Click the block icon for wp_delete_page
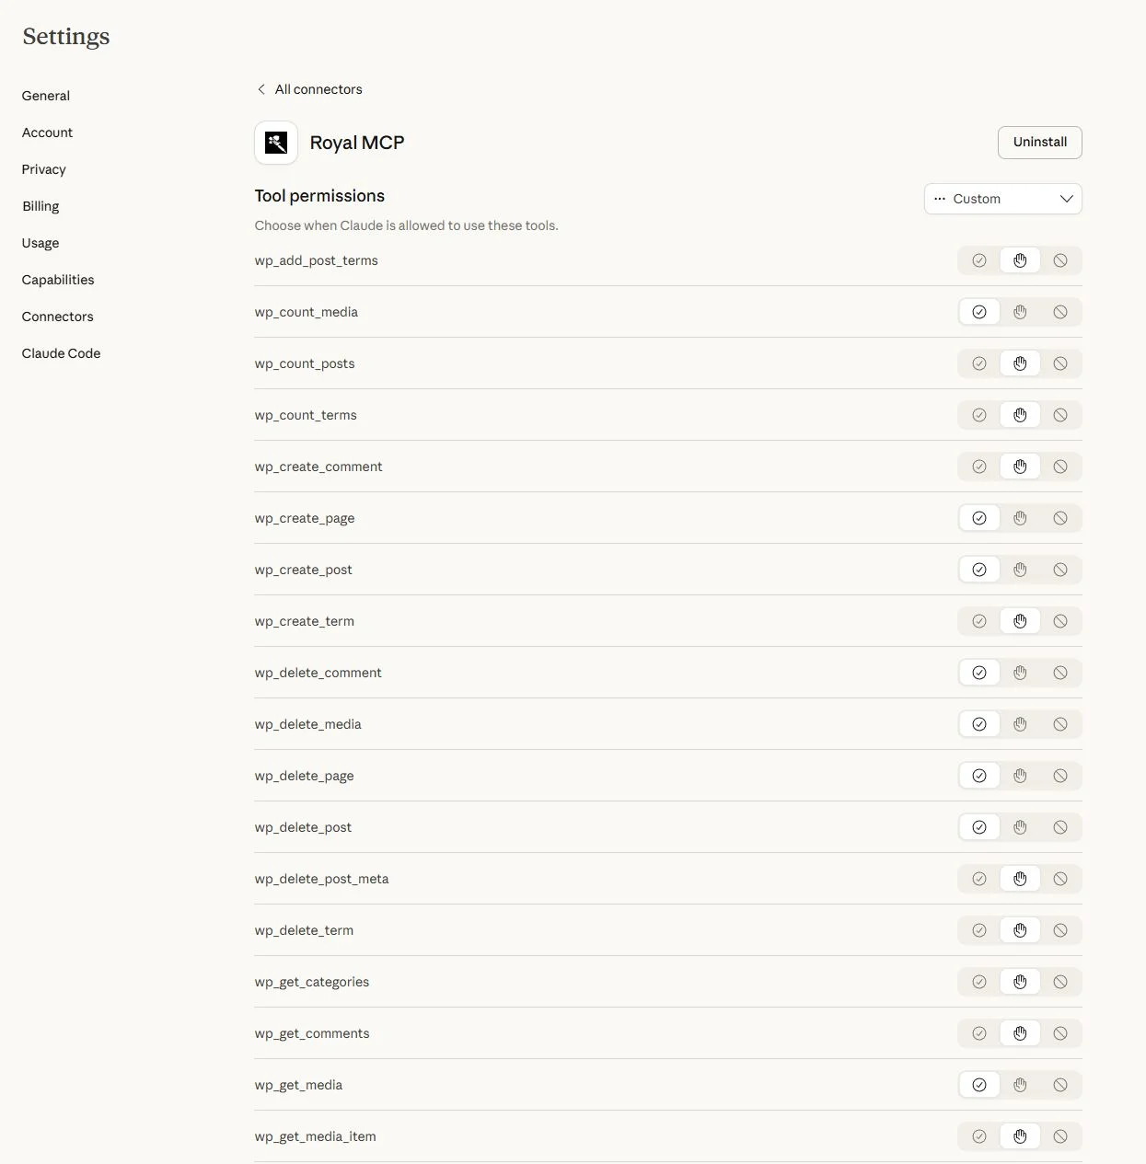The height and width of the screenshot is (1164, 1146). [x=1060, y=776]
